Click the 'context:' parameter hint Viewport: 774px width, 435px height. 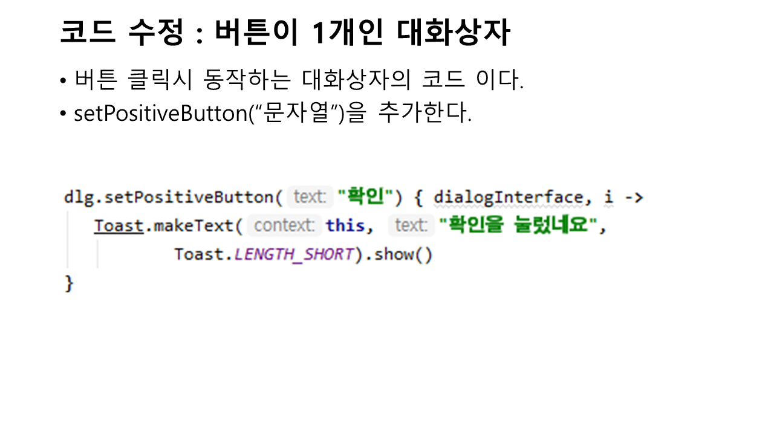click(x=284, y=226)
